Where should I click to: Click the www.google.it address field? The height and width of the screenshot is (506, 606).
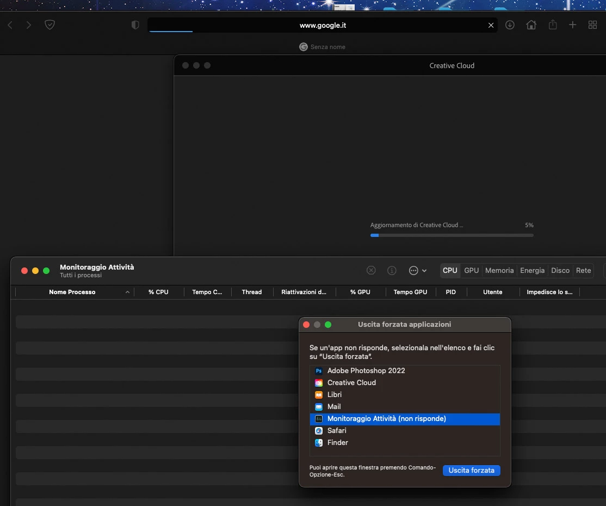coord(323,25)
